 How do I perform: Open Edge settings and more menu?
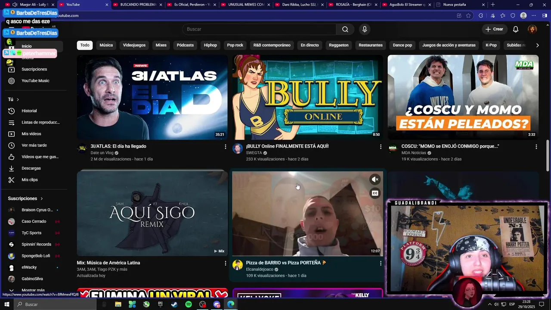[534, 15]
